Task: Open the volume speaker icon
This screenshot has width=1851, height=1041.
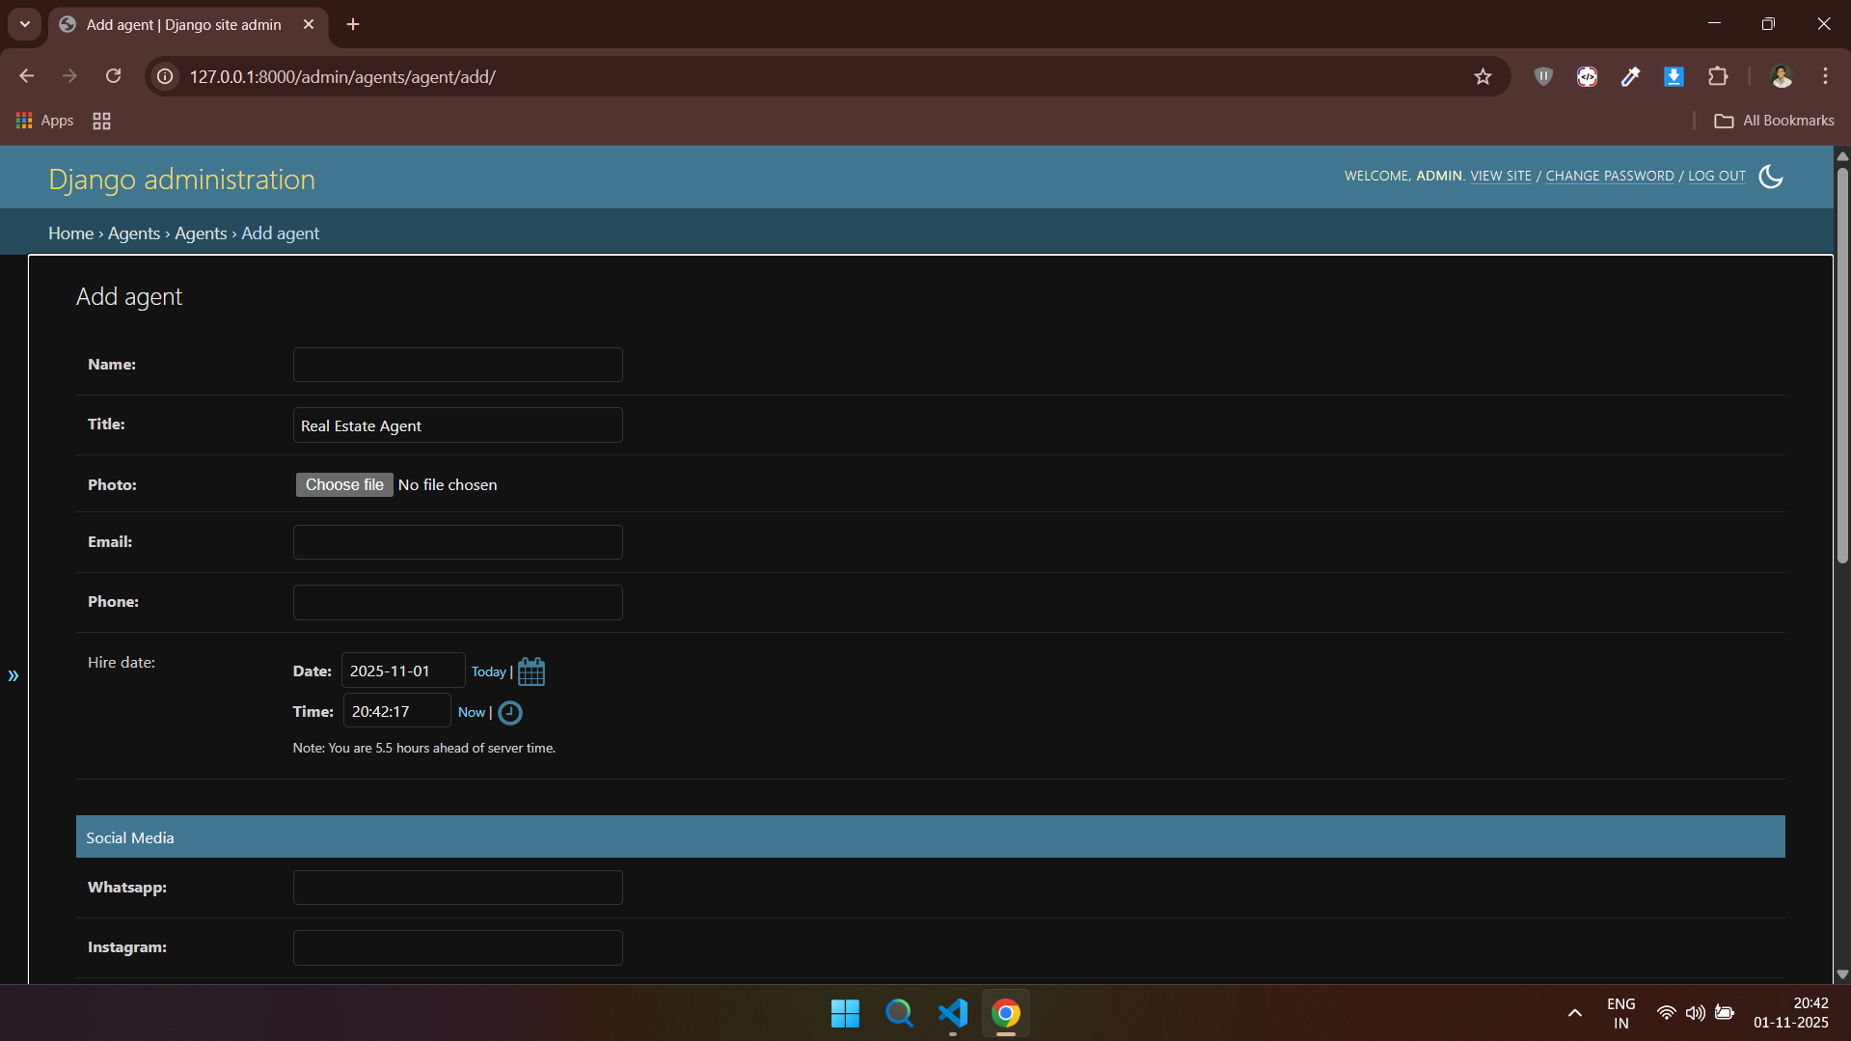Action: 1695,1014
